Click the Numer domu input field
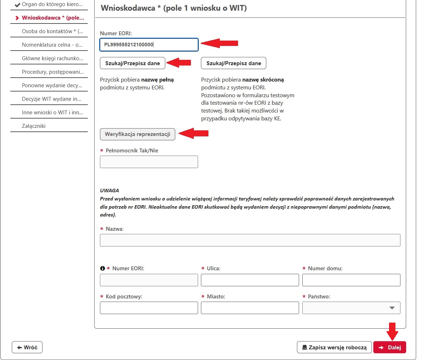This screenshot has width=424, height=360. coord(351,280)
